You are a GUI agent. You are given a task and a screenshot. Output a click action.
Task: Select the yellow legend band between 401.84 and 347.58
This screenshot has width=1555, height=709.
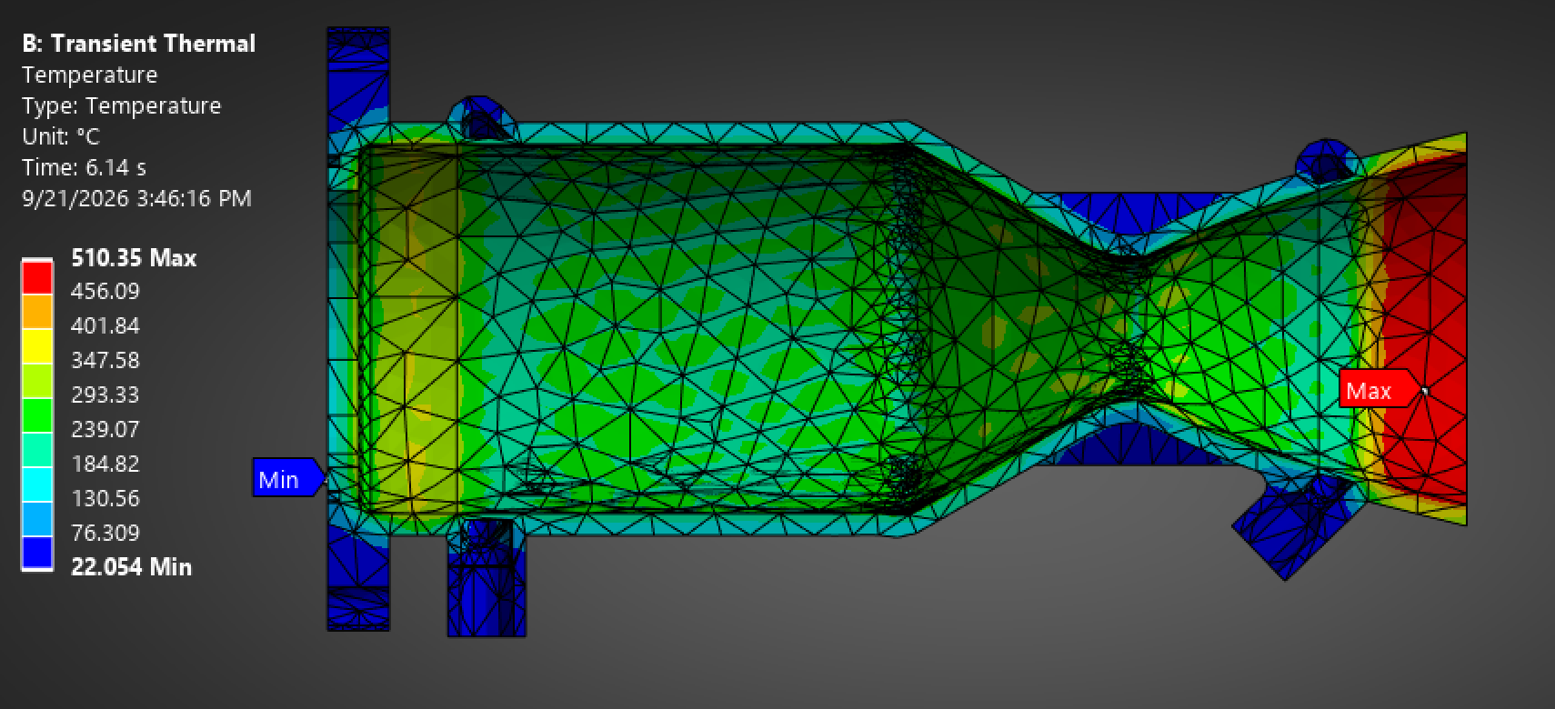37,346
